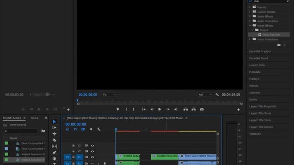
Task: Show hidden project panel tabs chevron
Action: [46, 118]
